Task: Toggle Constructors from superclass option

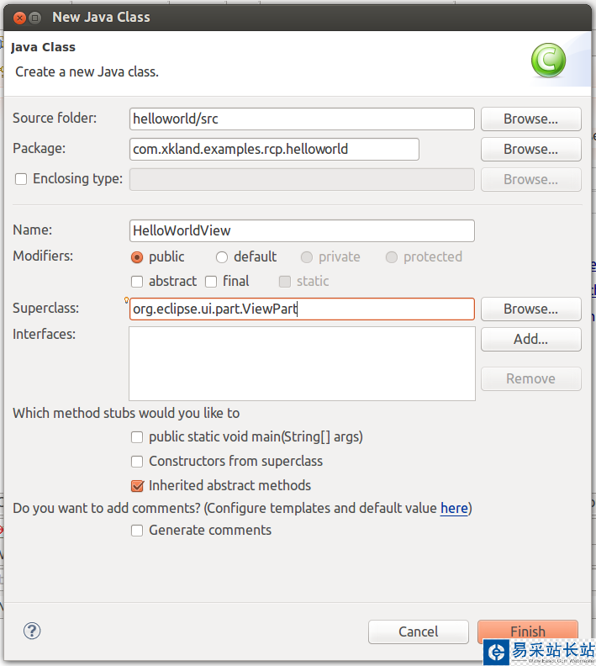Action: point(137,462)
